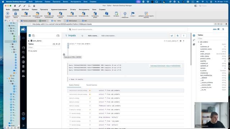This screenshot has width=230, height=129.
Task: Open the editor's three-dot more menu
Action: [184, 35]
